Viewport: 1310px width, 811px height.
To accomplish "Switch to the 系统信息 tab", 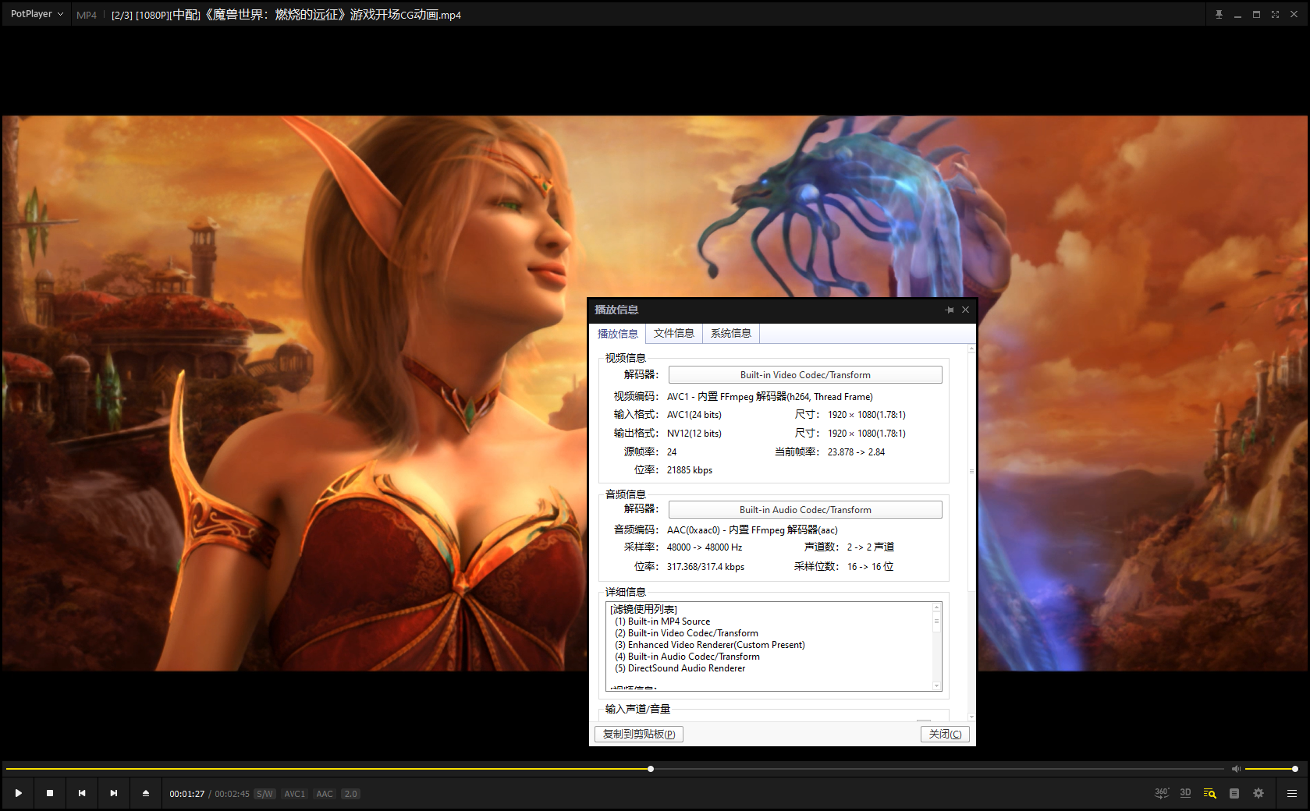I will click(730, 334).
